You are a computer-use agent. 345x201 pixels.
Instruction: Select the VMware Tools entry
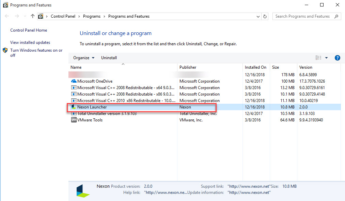(90, 120)
